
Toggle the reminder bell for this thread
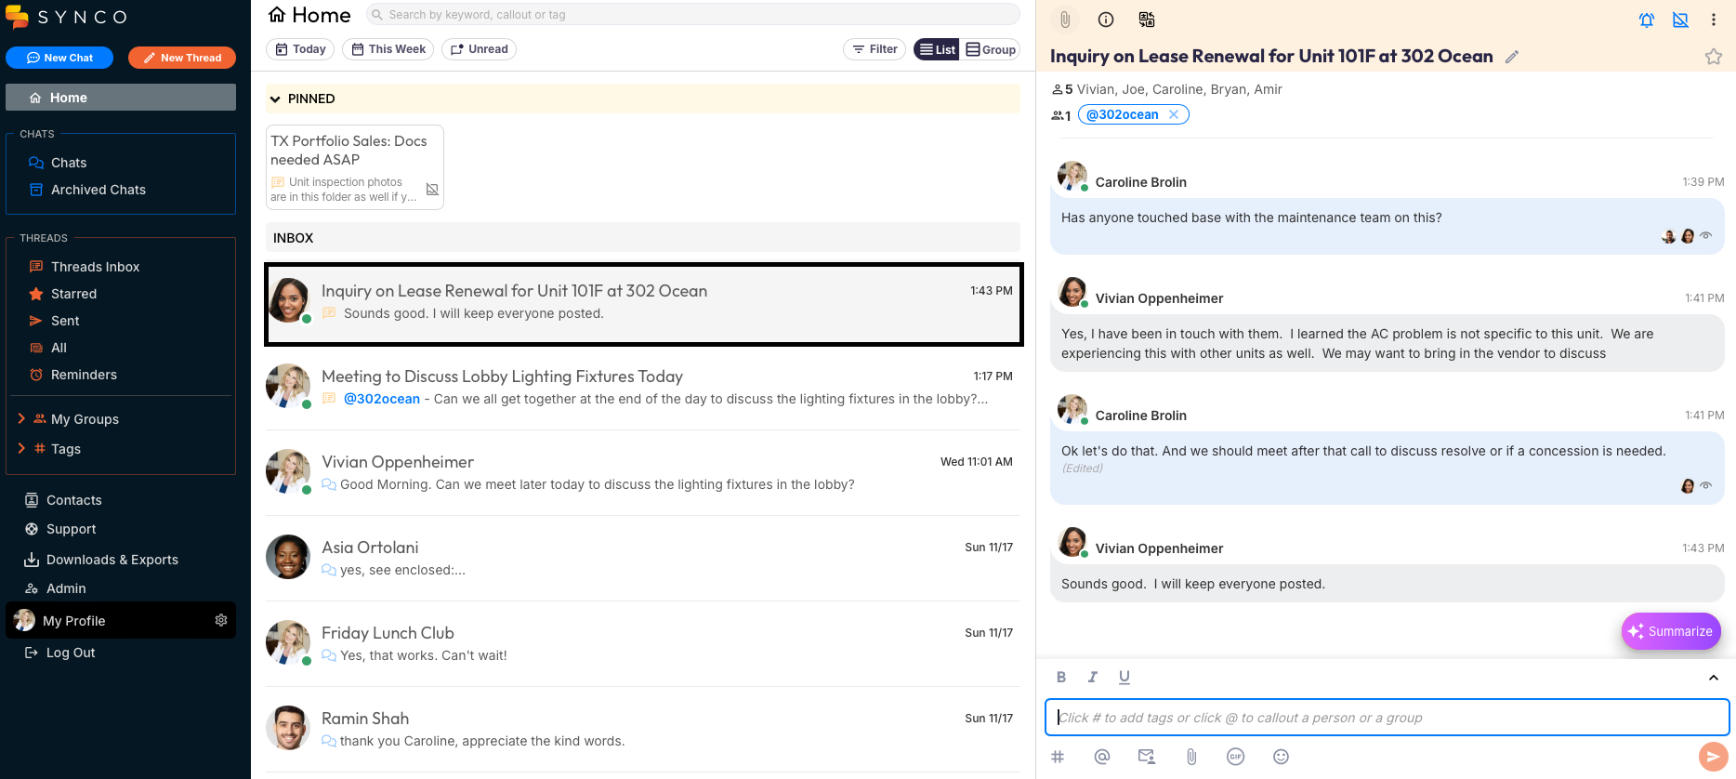click(1646, 20)
